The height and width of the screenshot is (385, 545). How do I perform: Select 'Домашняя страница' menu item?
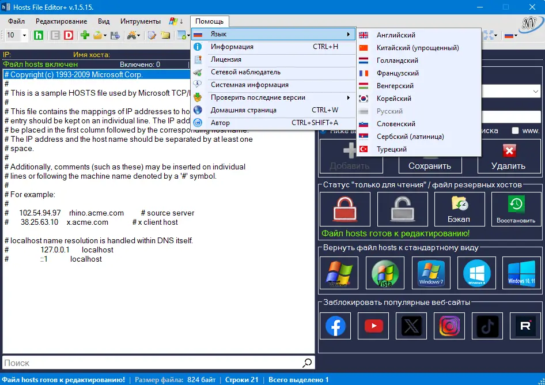coord(273,110)
